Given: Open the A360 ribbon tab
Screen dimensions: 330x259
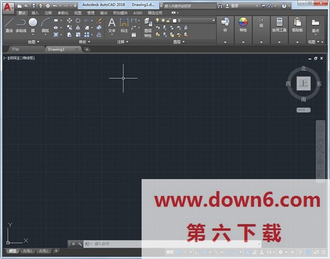Looking at the screenshot, I should click(x=137, y=13).
